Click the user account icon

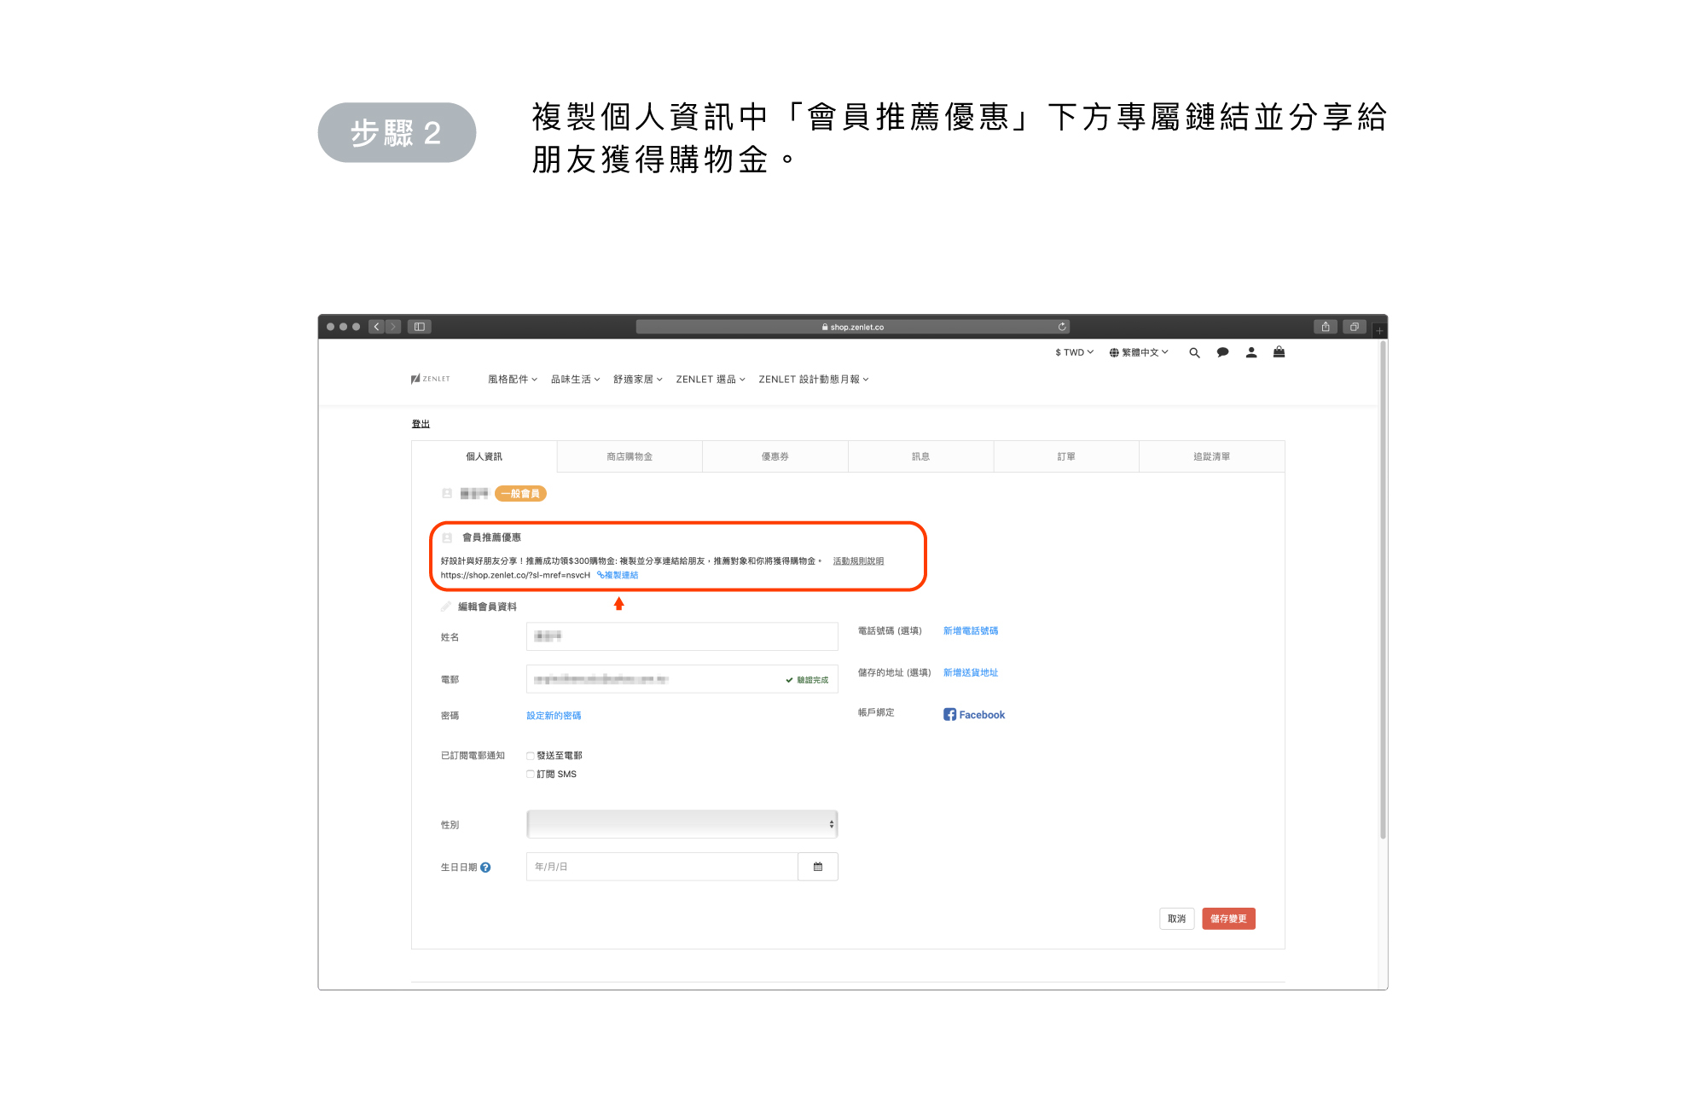point(1251,352)
